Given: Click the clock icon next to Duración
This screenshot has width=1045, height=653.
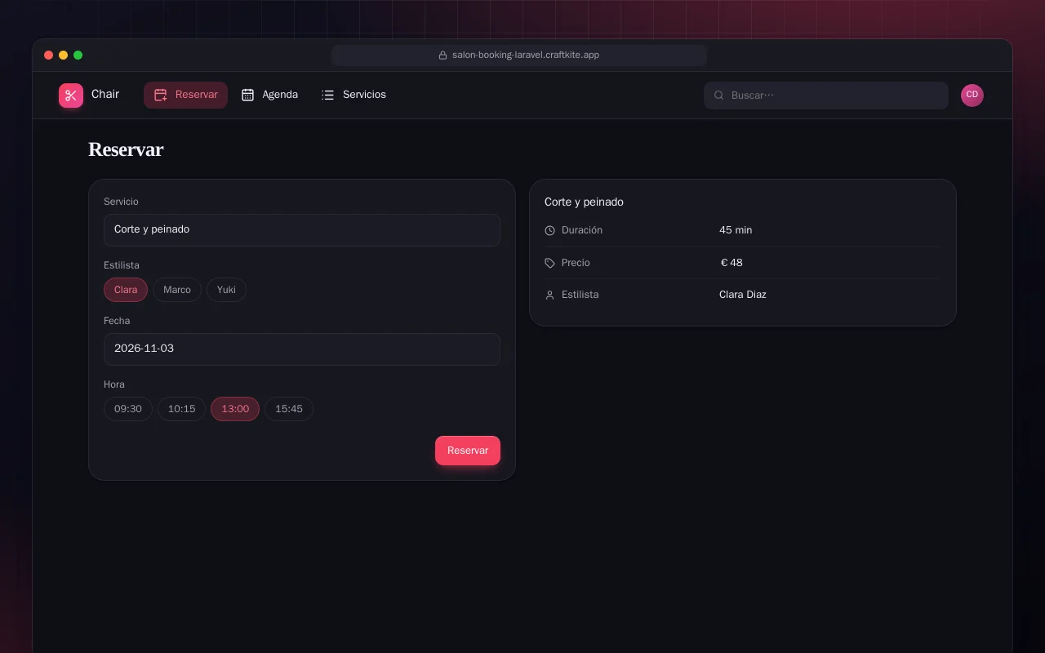Looking at the screenshot, I should pos(549,230).
